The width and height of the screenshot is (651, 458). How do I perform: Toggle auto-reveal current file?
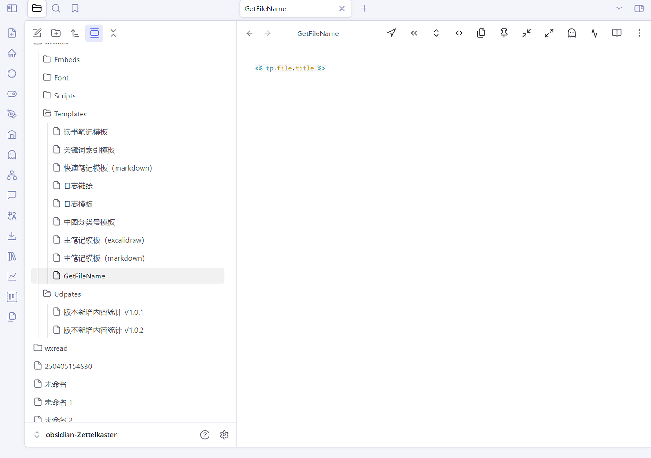point(94,33)
